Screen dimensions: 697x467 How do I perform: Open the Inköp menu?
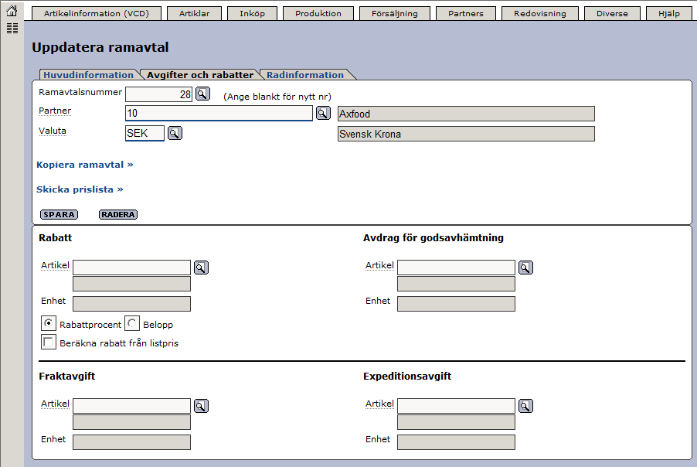click(x=252, y=13)
